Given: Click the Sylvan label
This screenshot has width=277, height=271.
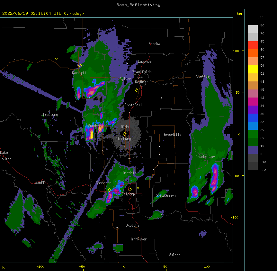Looking at the screenshot, I should pos(125,79).
